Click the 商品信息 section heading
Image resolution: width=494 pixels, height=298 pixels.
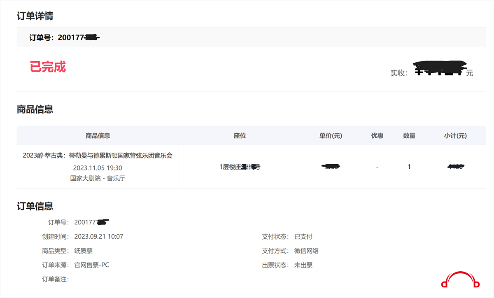tap(35, 109)
